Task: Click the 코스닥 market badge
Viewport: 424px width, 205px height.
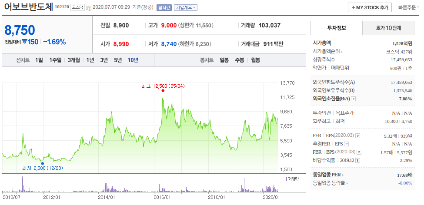Action: 77,7
